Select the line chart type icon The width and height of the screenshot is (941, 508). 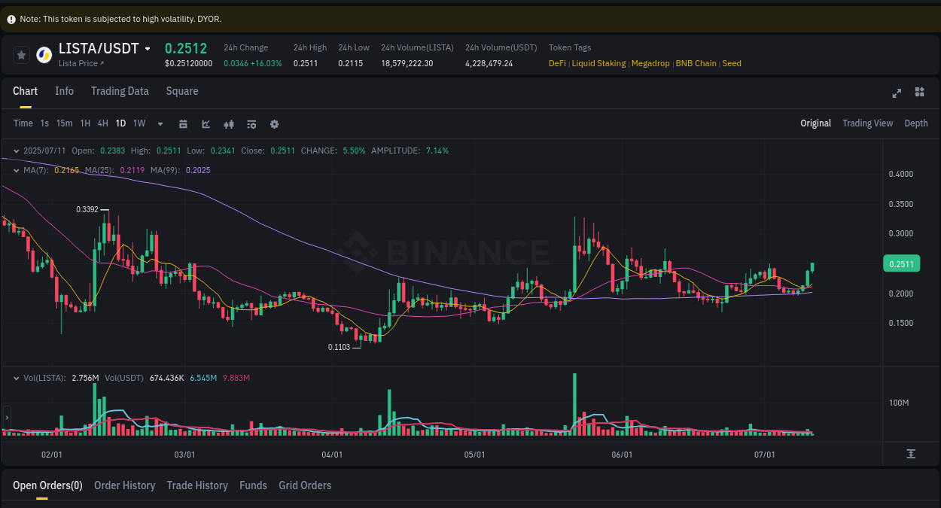pos(206,123)
